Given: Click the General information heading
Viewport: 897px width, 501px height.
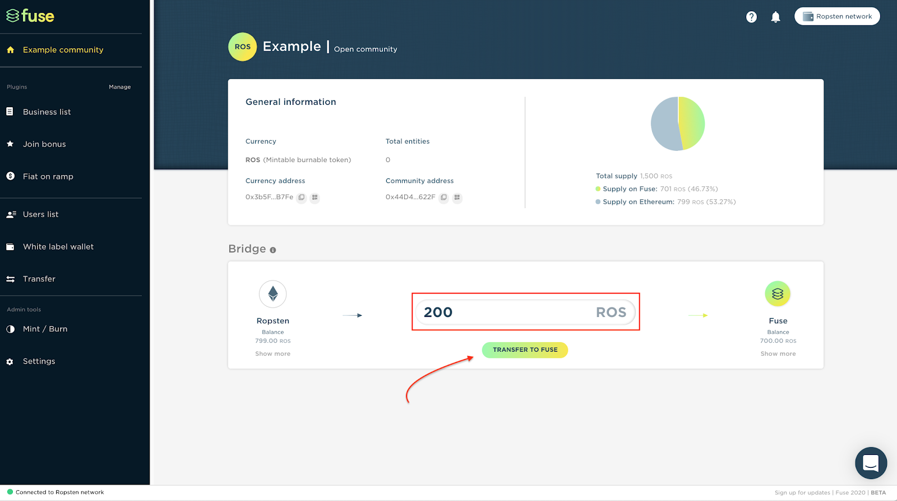Looking at the screenshot, I should [291, 102].
